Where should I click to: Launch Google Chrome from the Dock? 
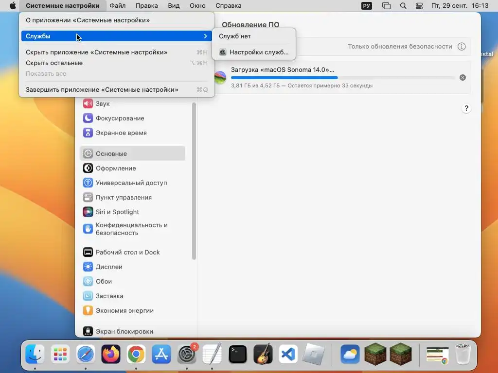pos(136,354)
